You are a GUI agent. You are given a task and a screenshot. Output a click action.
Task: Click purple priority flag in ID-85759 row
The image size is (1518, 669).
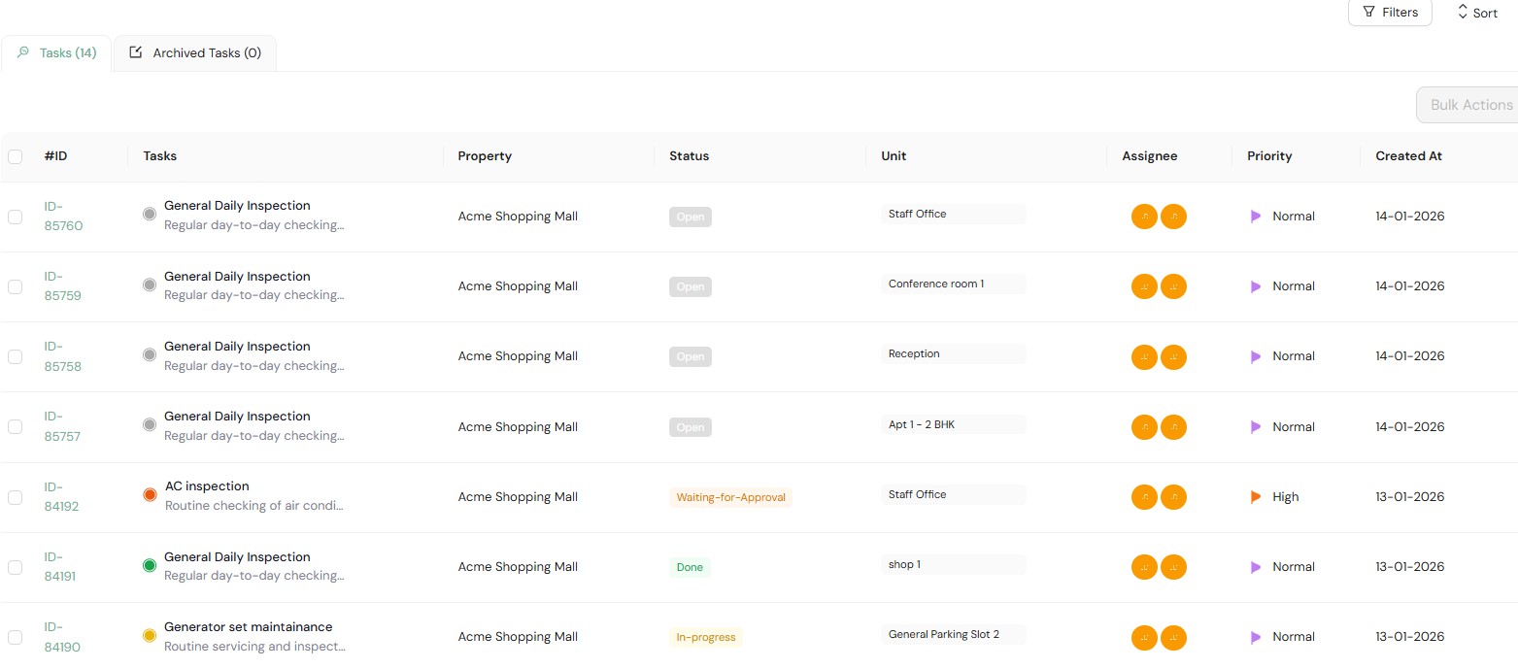(1256, 286)
